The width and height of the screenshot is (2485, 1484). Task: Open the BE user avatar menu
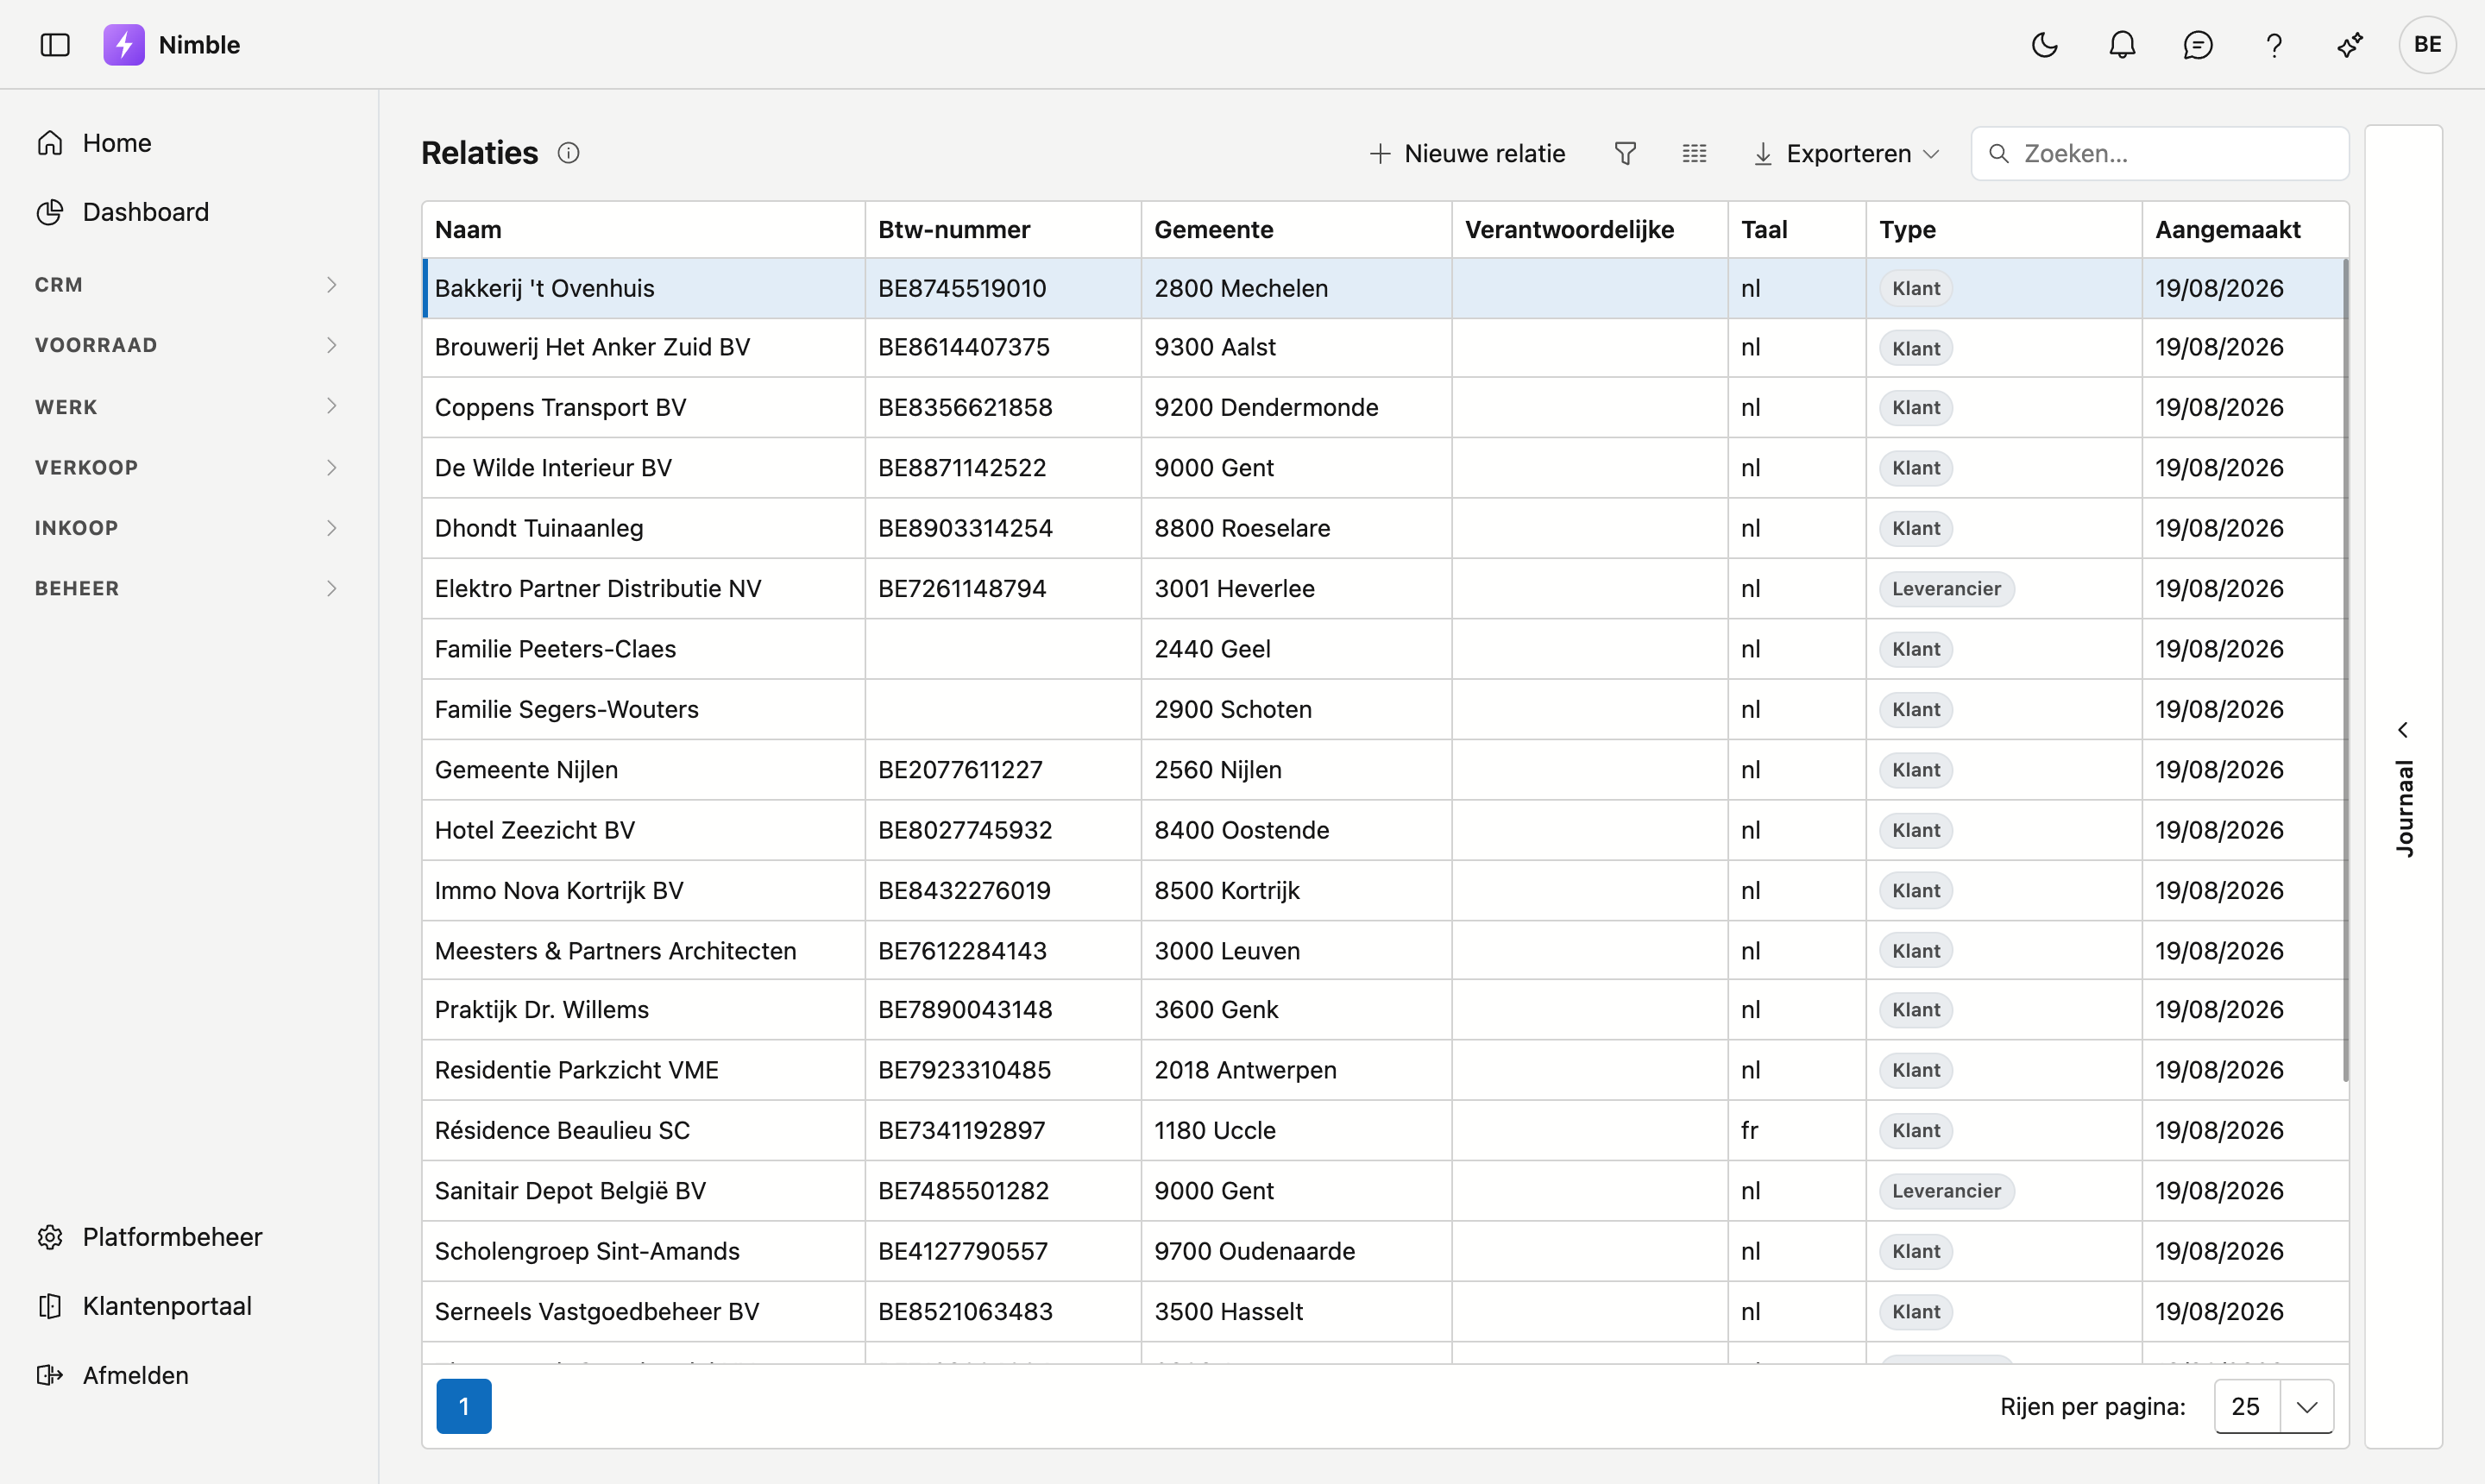pos(2427,45)
